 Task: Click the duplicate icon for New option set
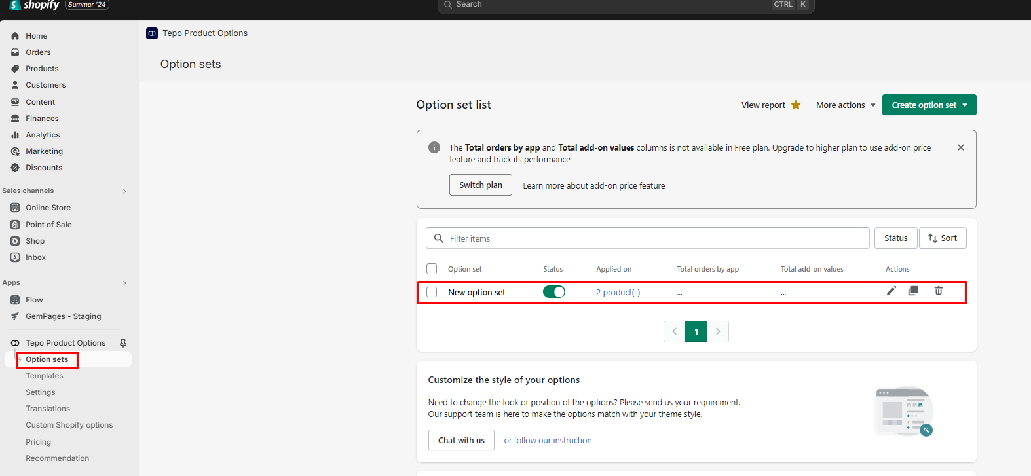point(913,291)
